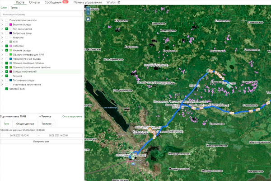Viewport: 271px width, 181px height.
Task: Click Последние данные timestamp text
Action: pyautogui.click(x=22, y=130)
